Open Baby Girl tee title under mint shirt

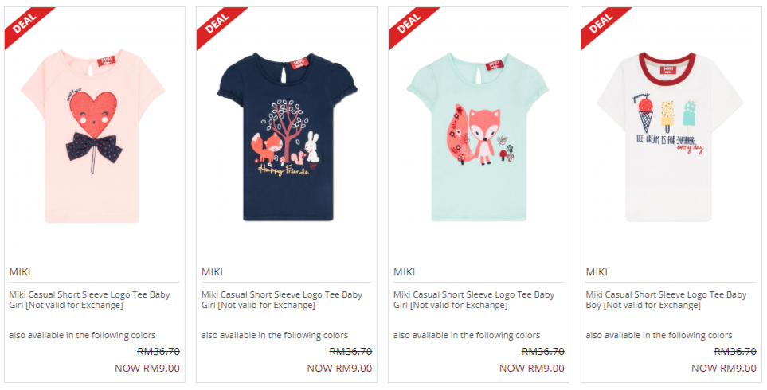pos(474,300)
